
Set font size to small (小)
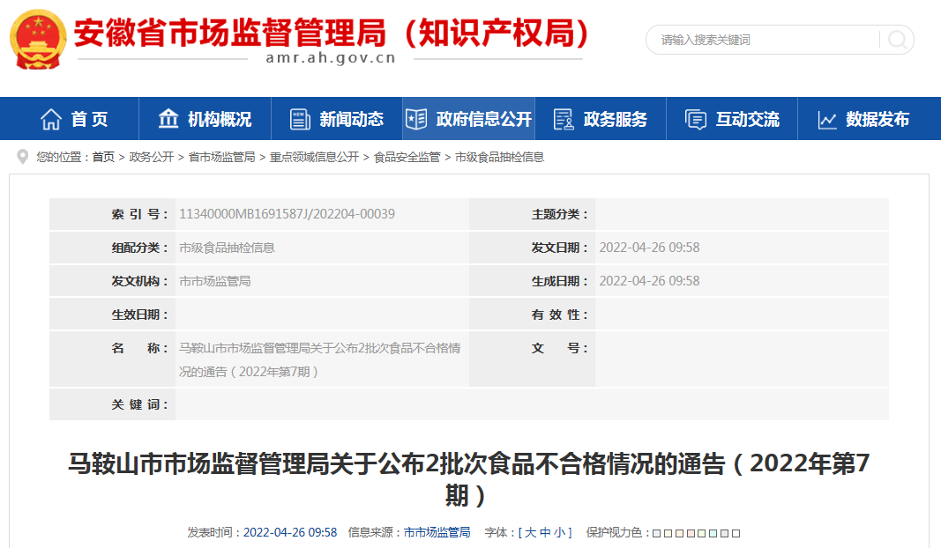[x=559, y=532]
